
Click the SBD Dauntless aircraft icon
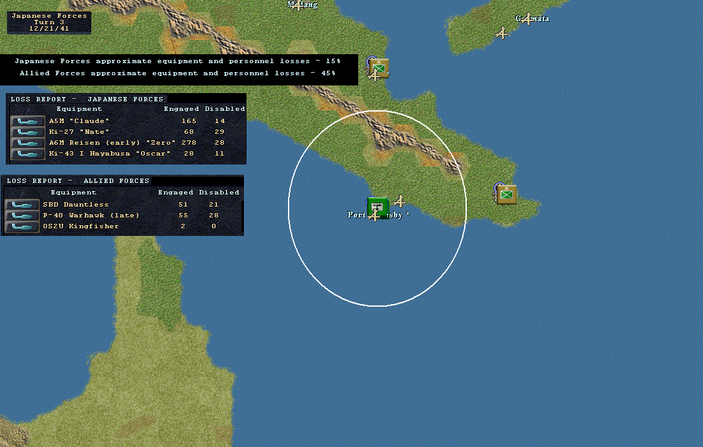[22, 205]
